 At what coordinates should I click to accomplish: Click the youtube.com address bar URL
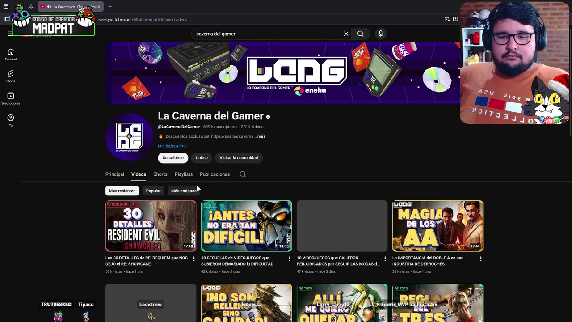click(143, 19)
